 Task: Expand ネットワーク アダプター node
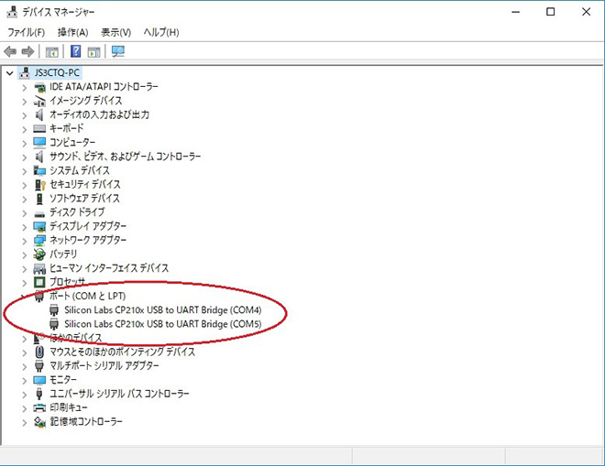pyautogui.click(x=25, y=242)
